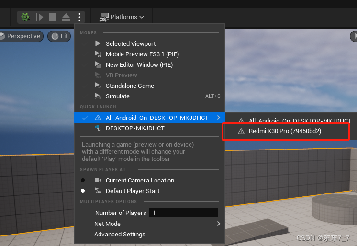Screen dimensions: 357x246
Task: Choose Selected Viewport play mode
Action: 149,43
